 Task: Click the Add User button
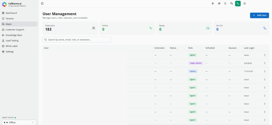point(260,15)
